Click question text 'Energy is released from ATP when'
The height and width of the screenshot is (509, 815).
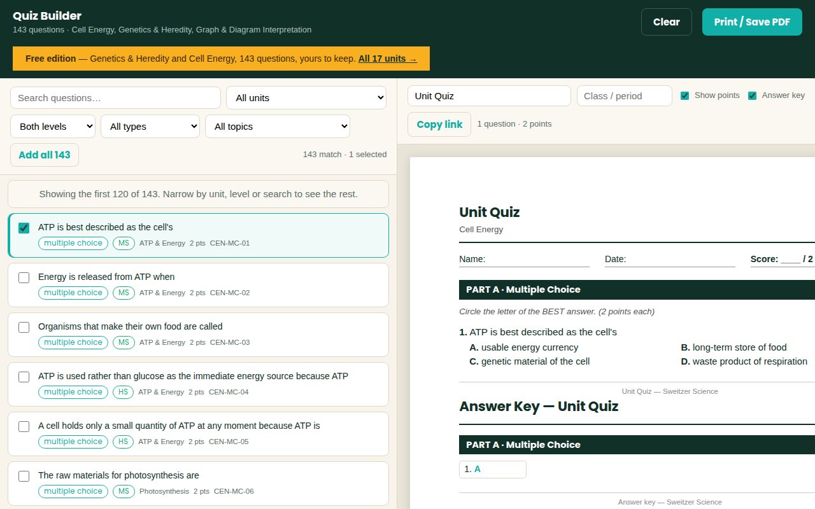click(106, 277)
